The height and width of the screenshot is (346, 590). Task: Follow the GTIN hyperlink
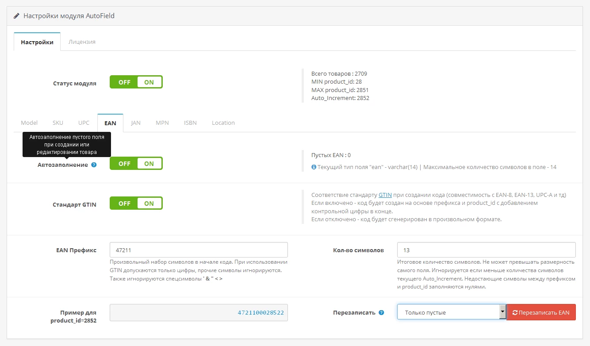pos(385,195)
